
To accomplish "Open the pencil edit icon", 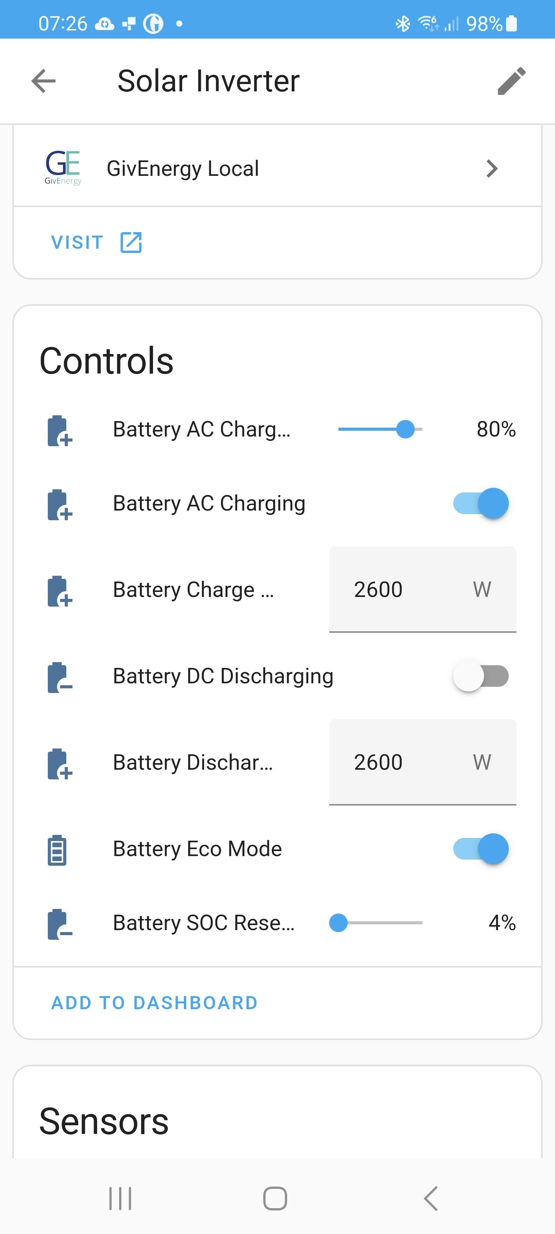I will point(511,81).
